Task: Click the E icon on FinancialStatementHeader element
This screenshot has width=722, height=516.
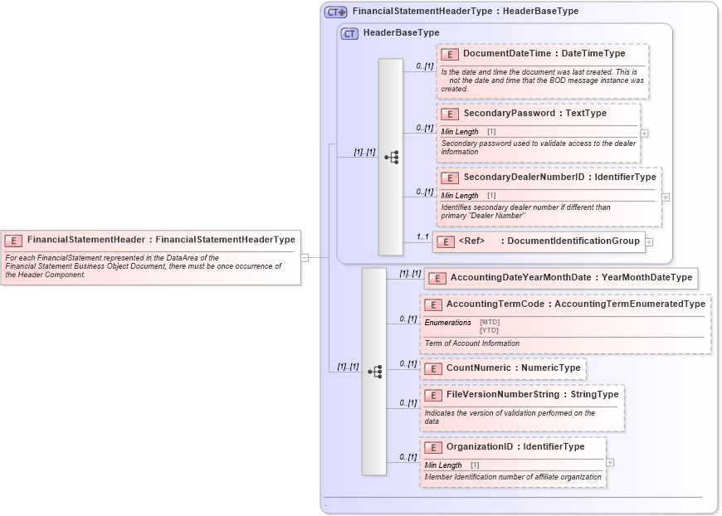Action: pyautogui.click(x=12, y=239)
